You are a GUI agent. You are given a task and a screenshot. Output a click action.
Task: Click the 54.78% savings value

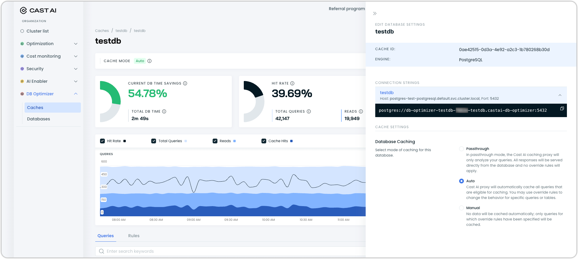(x=148, y=94)
